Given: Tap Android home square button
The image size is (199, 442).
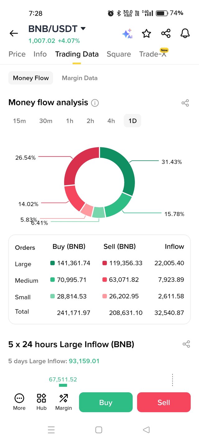Looking at the screenshot, I should (99, 430).
